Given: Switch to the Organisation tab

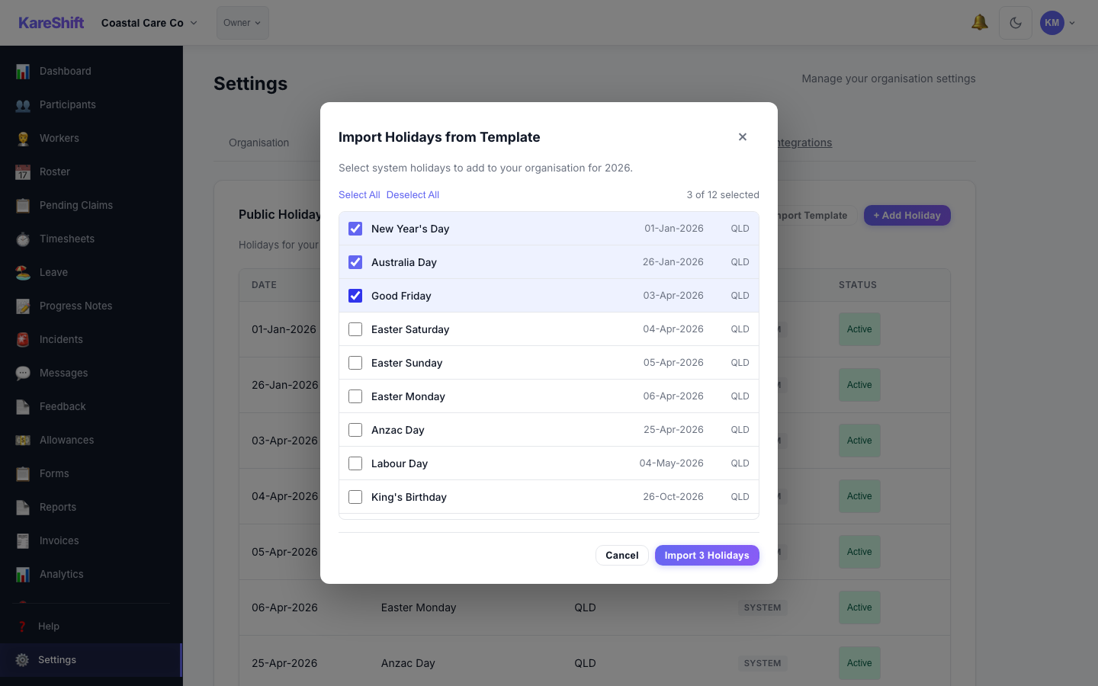Looking at the screenshot, I should click(x=258, y=143).
